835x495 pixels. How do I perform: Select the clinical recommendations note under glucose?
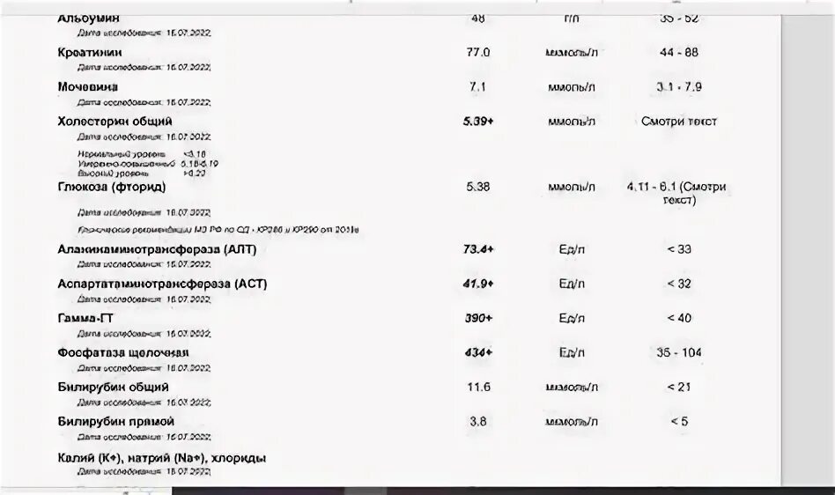pyautogui.click(x=218, y=230)
